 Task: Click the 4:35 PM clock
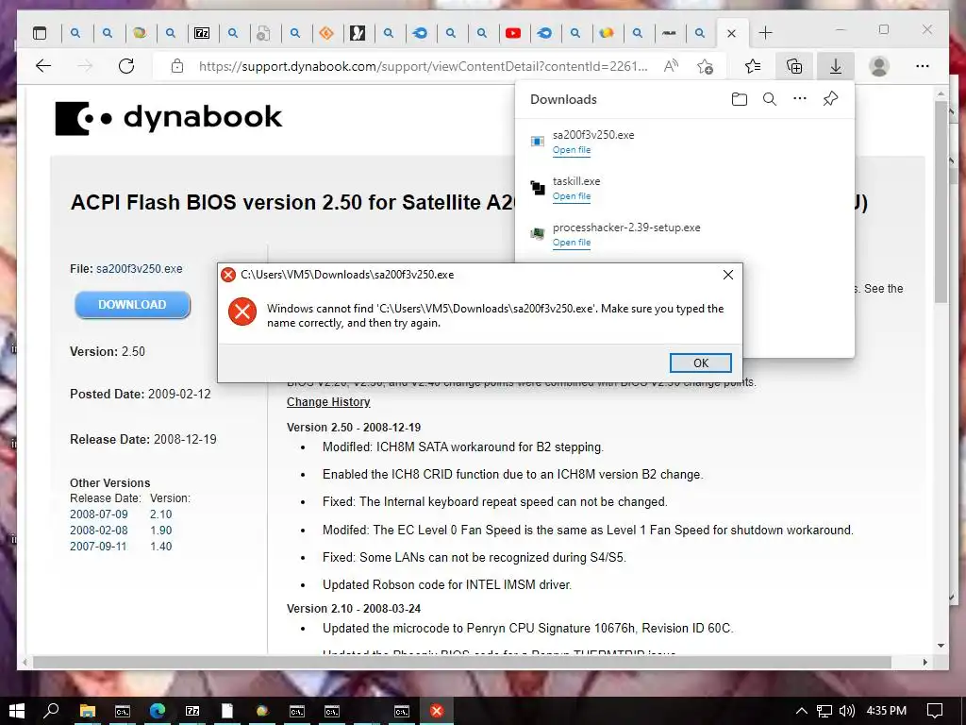[x=886, y=711]
